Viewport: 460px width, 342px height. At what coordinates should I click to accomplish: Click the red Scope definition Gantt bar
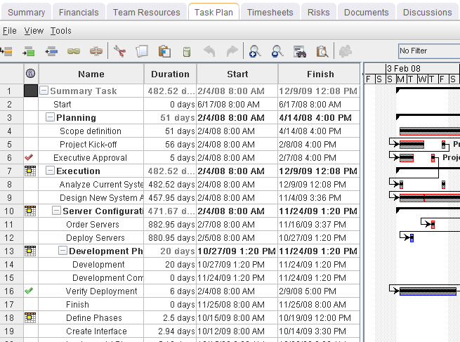(430, 131)
